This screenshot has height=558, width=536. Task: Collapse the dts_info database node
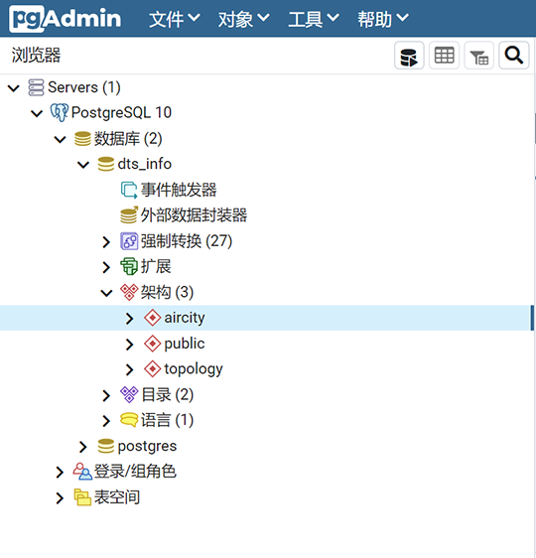[x=83, y=165]
